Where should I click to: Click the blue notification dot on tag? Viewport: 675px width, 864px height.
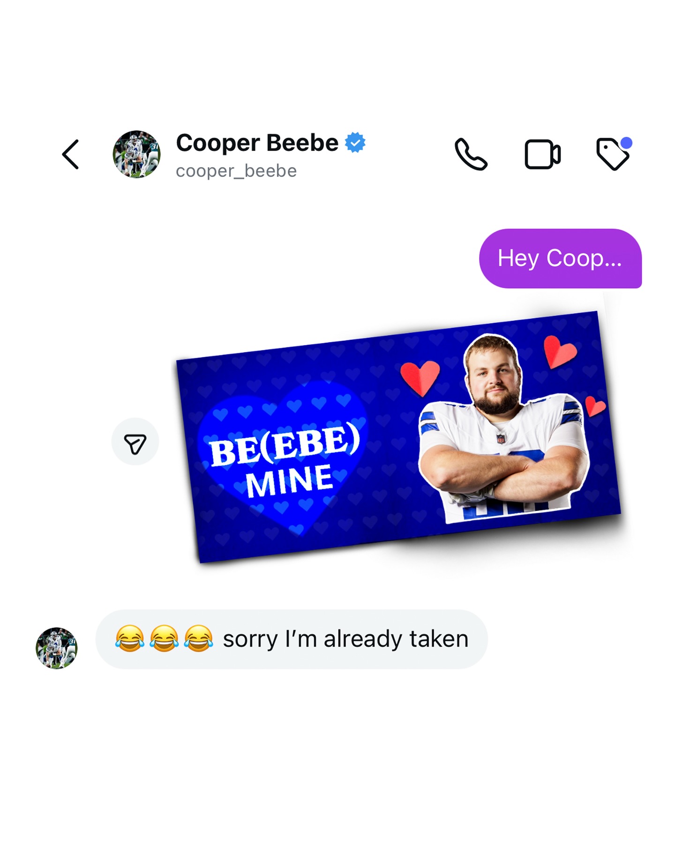626,143
